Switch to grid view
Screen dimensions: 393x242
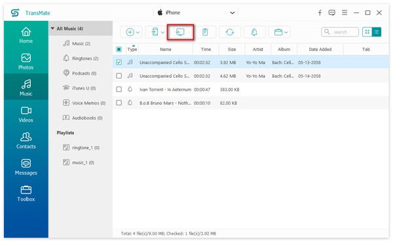[367, 32]
